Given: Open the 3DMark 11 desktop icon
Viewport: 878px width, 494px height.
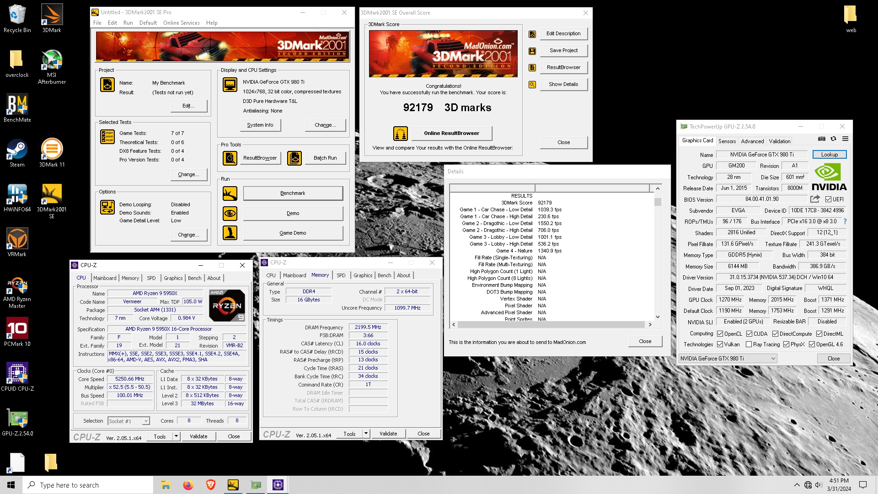Looking at the screenshot, I should 52,153.
